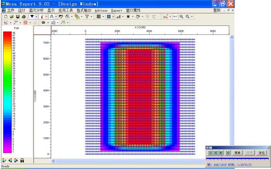Click the Print icon in the toolbar
The height and width of the screenshot is (169, 271).
click(24, 17)
